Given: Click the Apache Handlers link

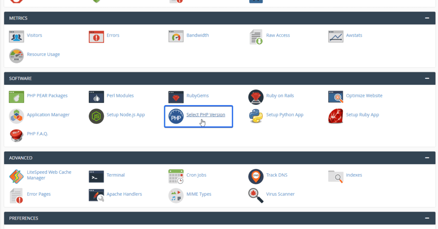Looking at the screenshot, I should [x=124, y=194].
